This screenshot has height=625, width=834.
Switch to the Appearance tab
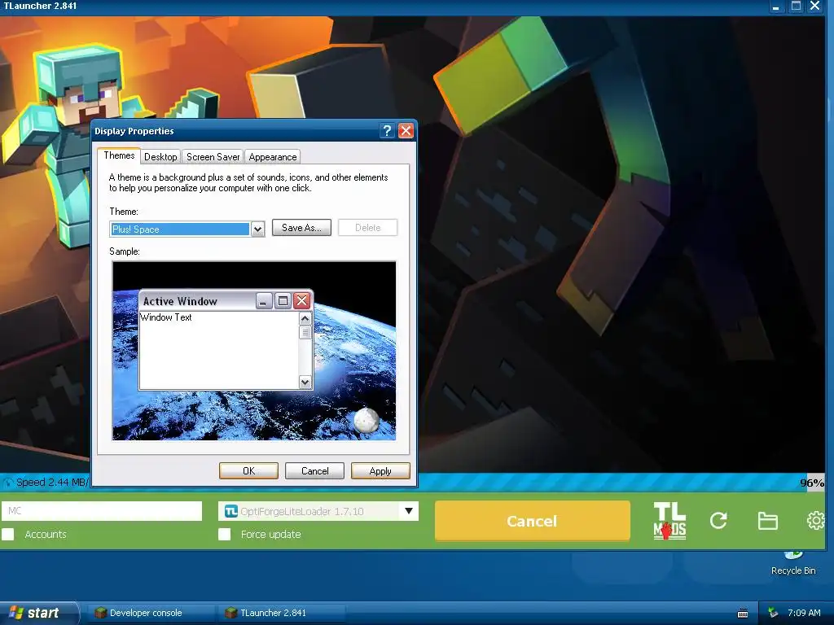pyautogui.click(x=273, y=157)
